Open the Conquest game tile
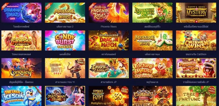The image size is (219, 106). point(22,68)
